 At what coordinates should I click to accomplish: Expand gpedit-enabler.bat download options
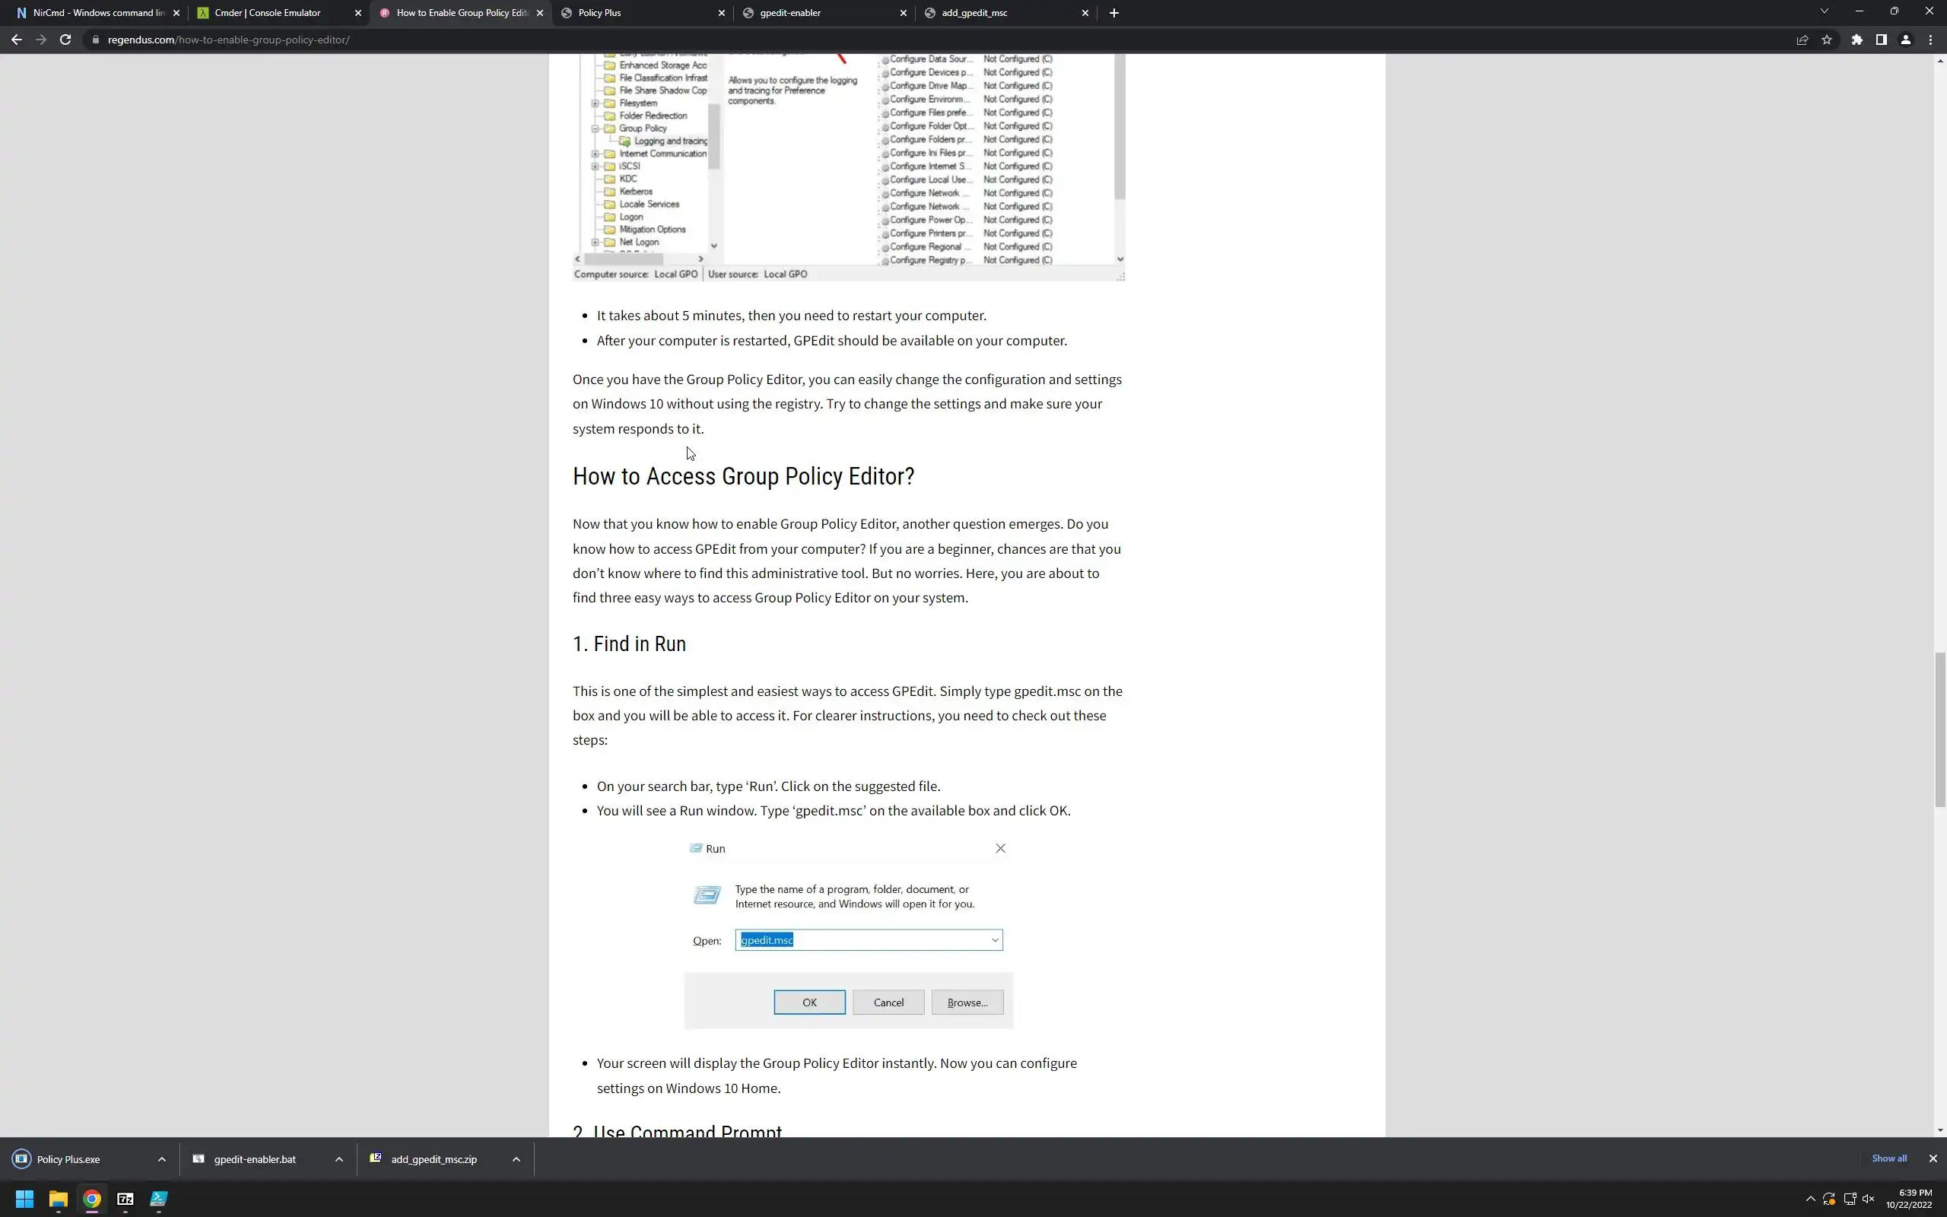338,1159
